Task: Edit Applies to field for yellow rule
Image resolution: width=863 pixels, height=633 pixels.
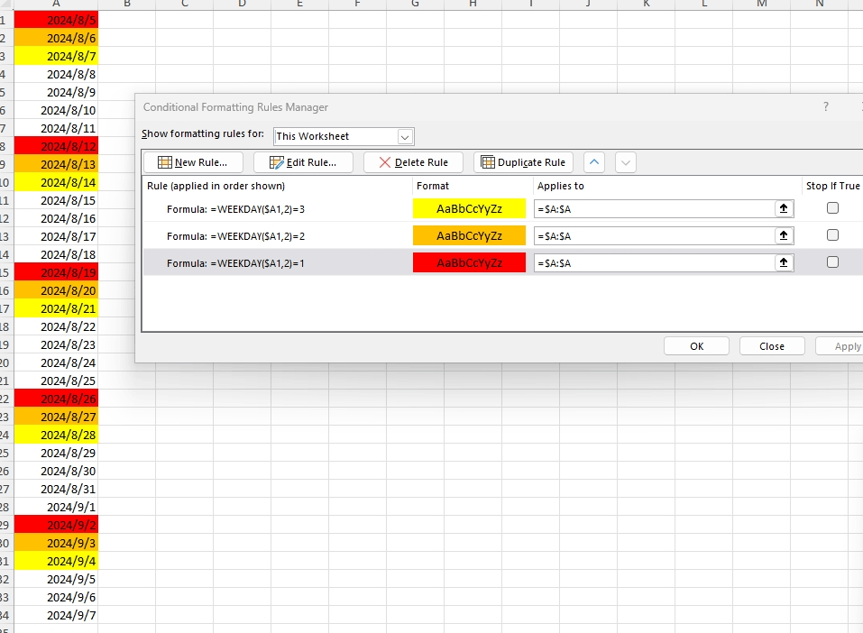Action: coord(655,208)
